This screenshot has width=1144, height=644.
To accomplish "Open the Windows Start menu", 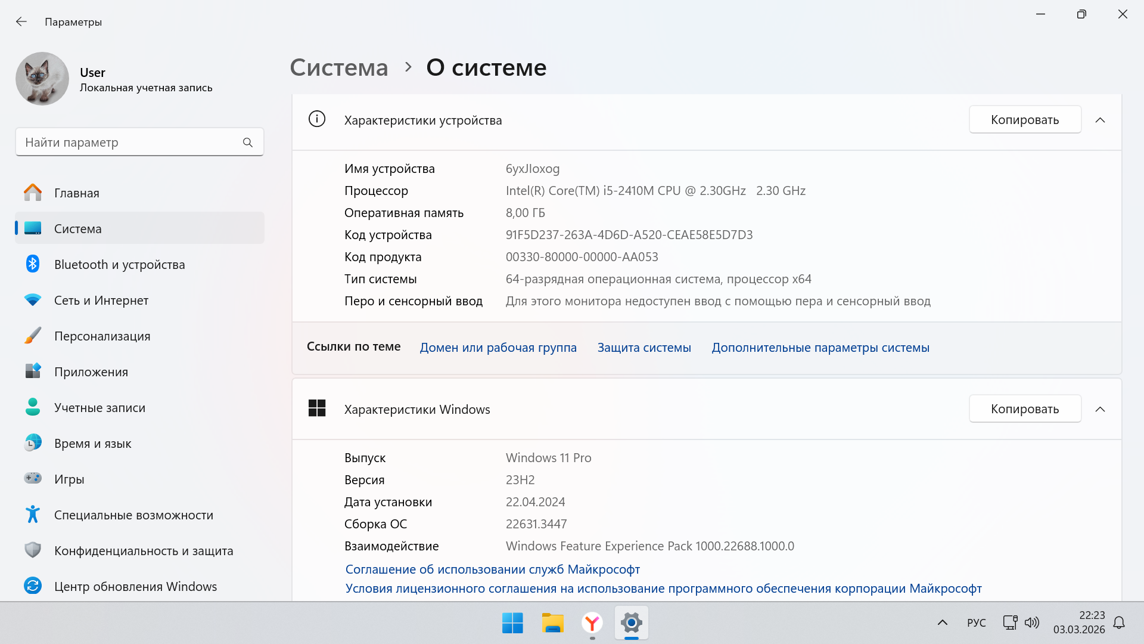I will 512,623.
